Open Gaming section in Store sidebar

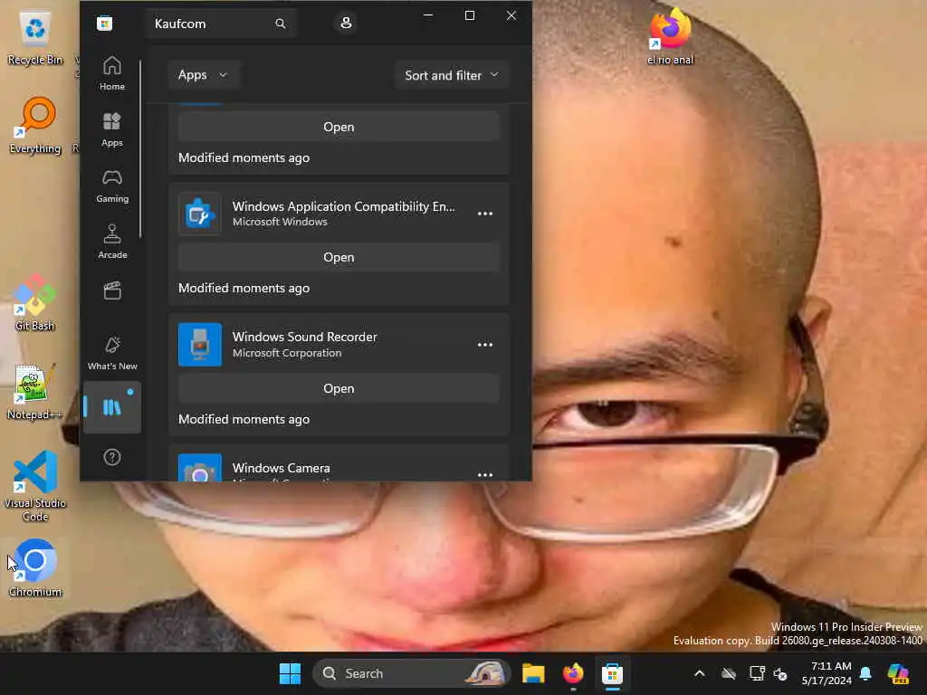(x=112, y=186)
